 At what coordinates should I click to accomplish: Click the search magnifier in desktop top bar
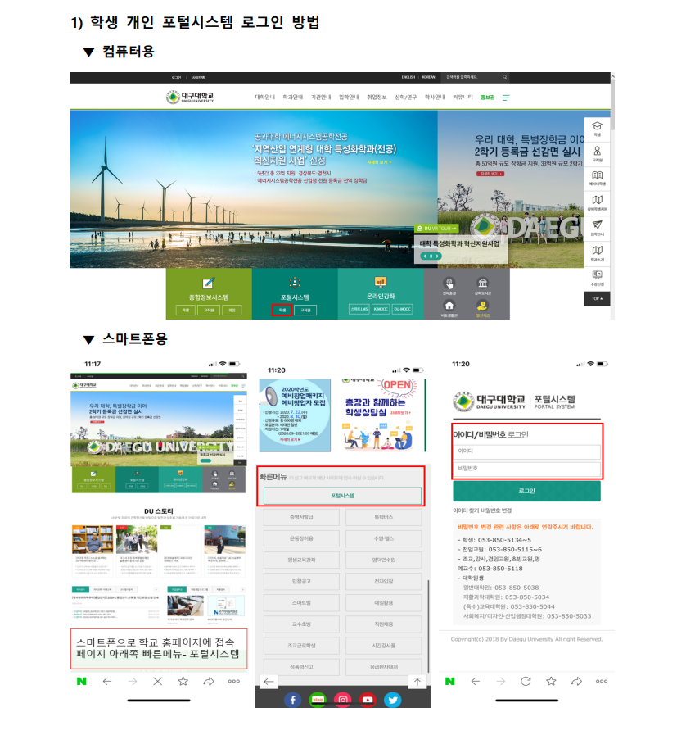tap(505, 77)
